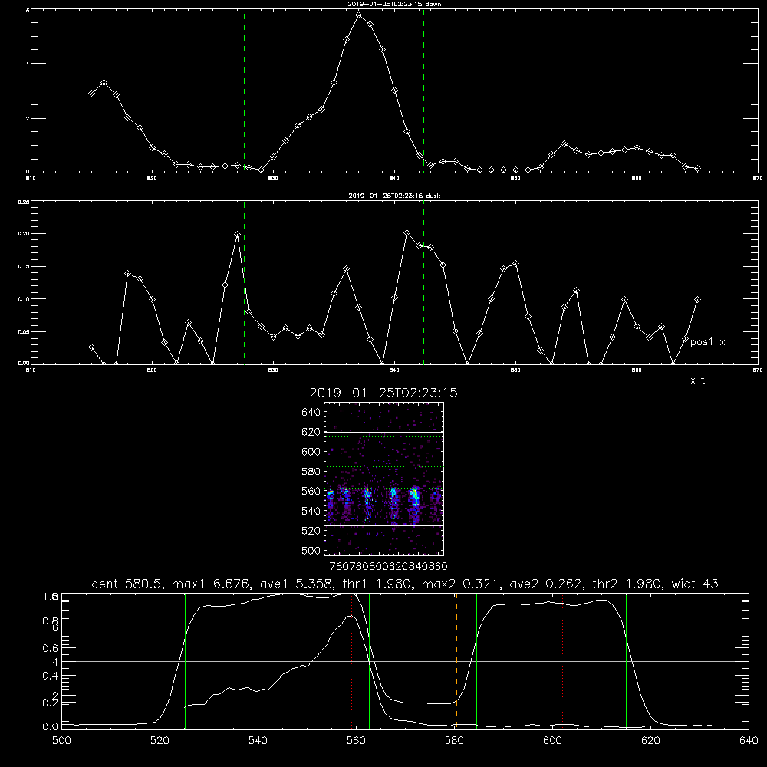Click the red dotted line near 560 in bottom plot
The width and height of the screenshot is (767, 767).
point(352,661)
